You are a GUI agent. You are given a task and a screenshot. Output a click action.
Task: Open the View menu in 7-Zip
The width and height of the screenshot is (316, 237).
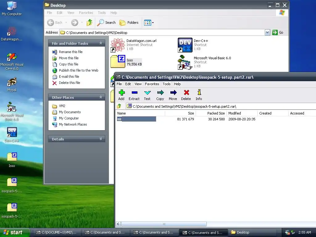(x=138, y=84)
